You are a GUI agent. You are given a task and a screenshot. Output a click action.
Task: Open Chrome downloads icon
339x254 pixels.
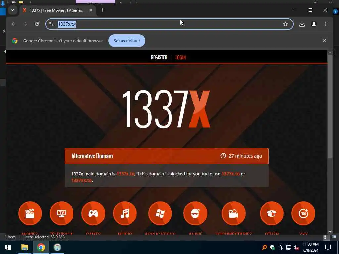302,24
